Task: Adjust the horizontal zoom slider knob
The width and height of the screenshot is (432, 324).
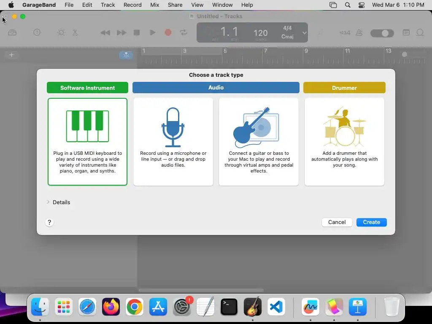Action: [405, 54]
